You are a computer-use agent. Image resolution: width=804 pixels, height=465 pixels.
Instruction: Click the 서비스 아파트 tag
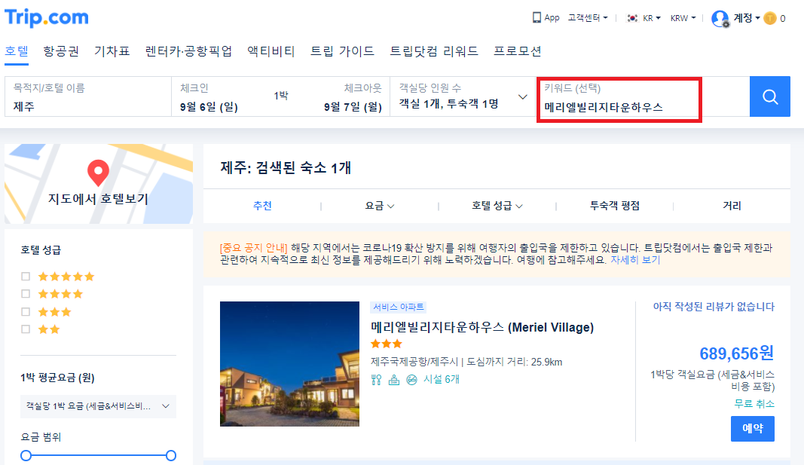(x=399, y=307)
